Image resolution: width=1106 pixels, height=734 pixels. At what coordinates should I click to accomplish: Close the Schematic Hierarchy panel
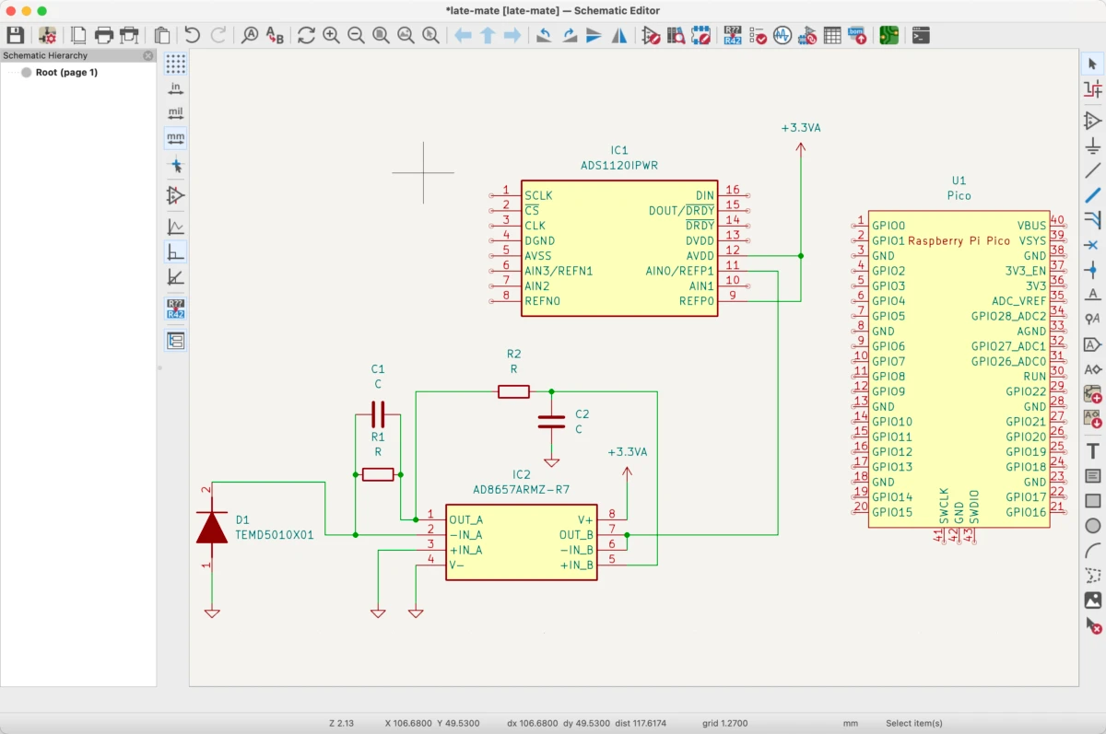coord(147,55)
